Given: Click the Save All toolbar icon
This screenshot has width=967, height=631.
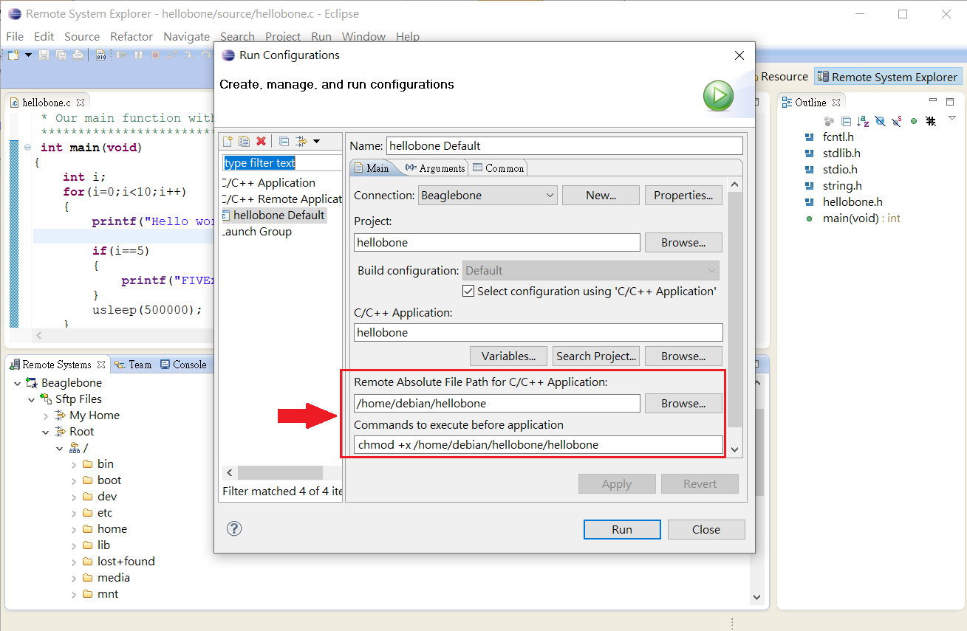Looking at the screenshot, I should coord(61,55).
